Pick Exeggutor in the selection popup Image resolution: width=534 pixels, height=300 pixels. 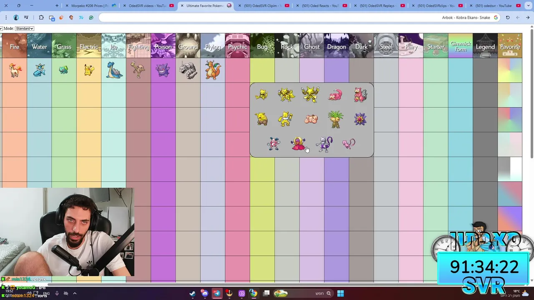(x=335, y=119)
